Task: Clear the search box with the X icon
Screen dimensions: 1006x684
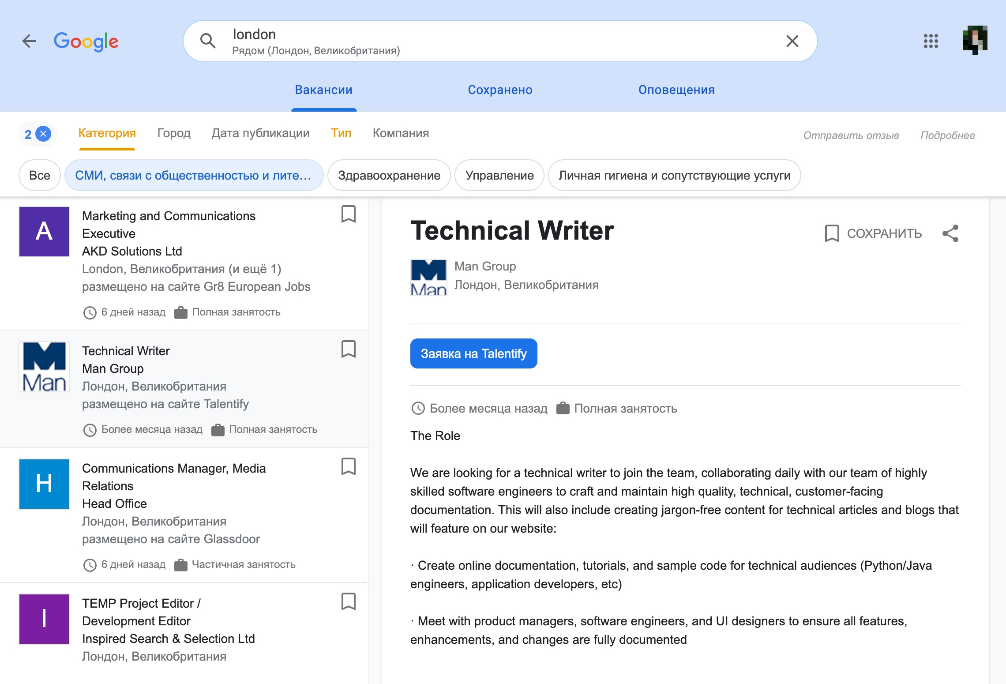Action: click(x=792, y=41)
